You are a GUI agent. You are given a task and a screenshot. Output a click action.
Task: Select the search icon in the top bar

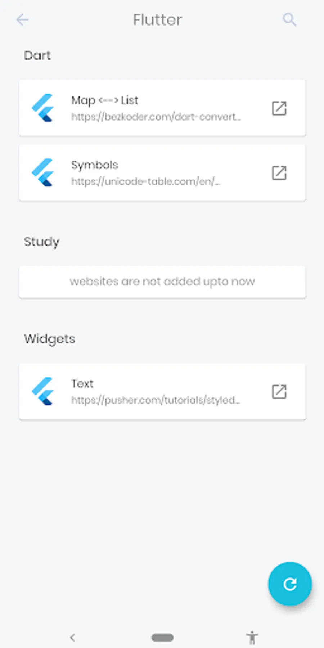tap(289, 20)
